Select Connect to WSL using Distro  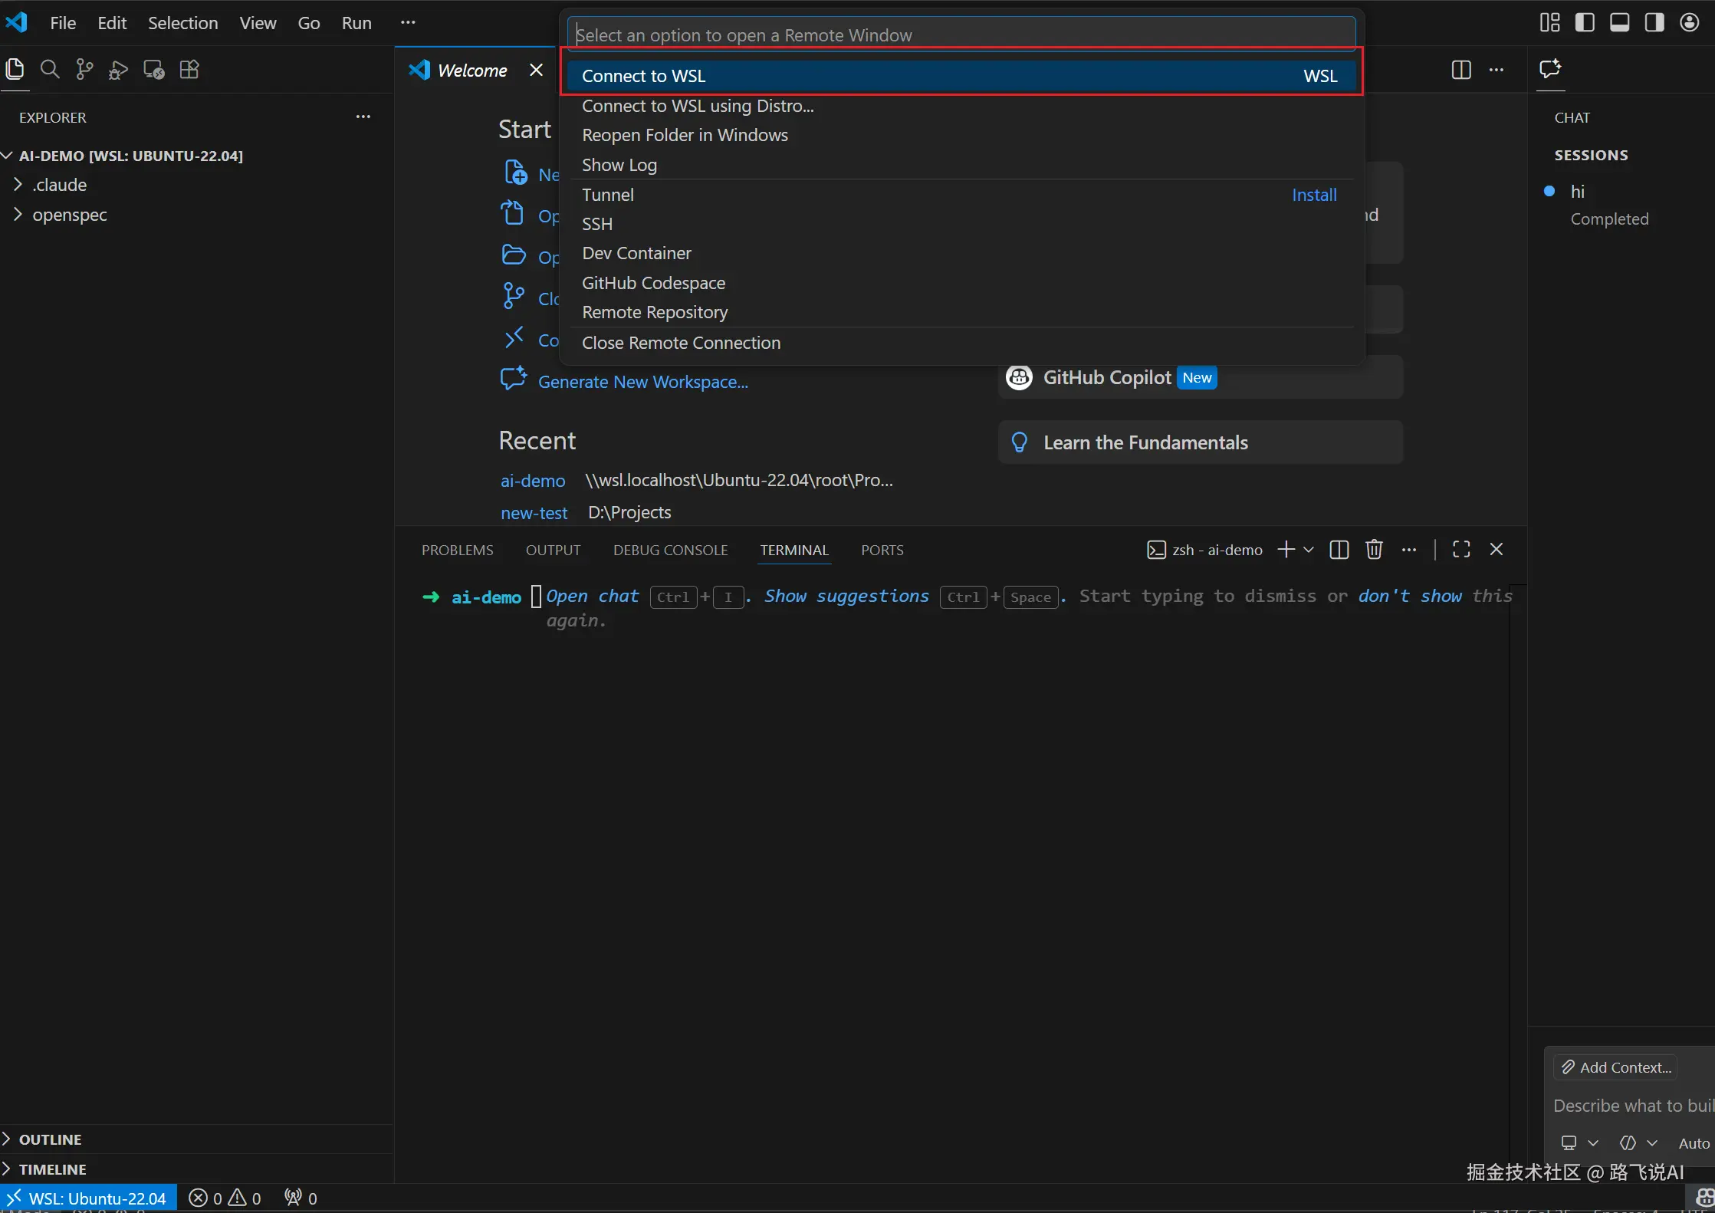(698, 106)
